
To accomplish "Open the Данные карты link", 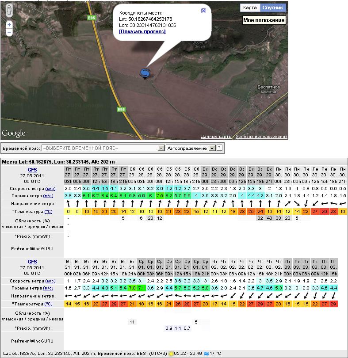I will [x=216, y=137].
